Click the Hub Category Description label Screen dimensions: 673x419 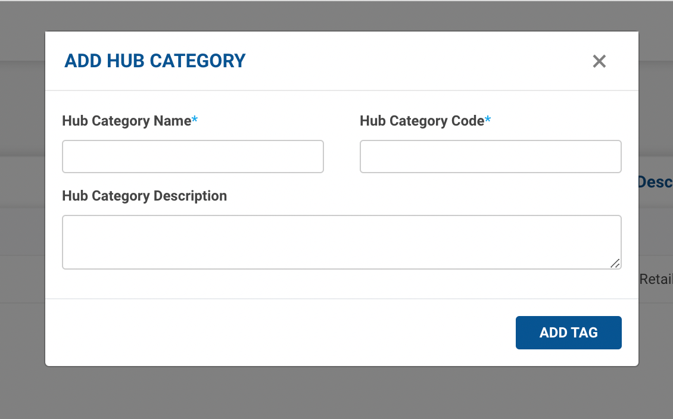pyautogui.click(x=144, y=196)
